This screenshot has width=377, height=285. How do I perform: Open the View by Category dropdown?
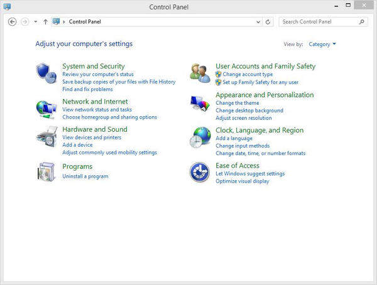click(x=322, y=44)
